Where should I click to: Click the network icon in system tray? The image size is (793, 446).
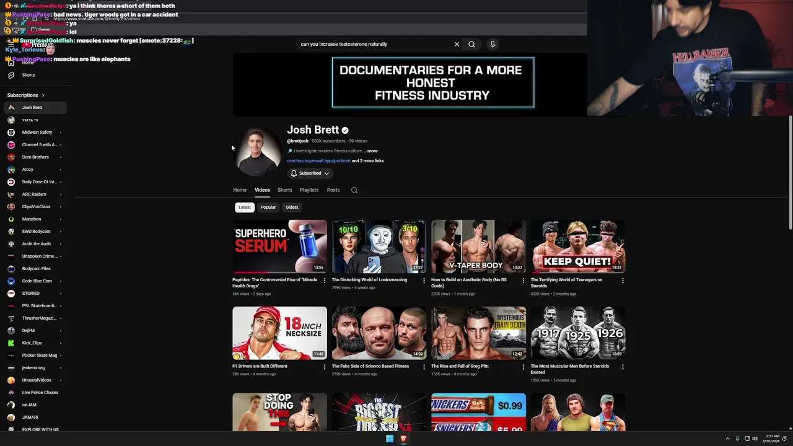[747, 439]
